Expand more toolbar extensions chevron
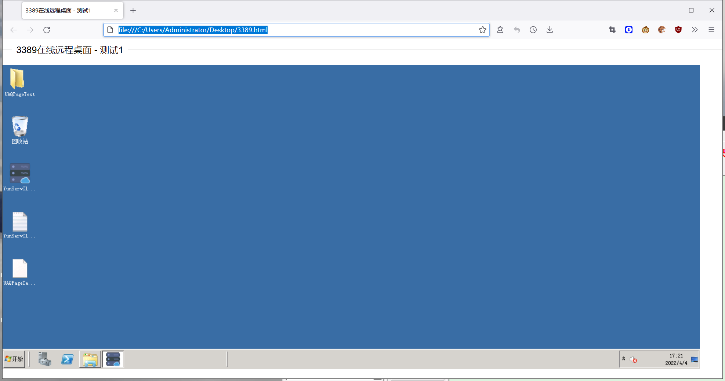 [x=695, y=30]
